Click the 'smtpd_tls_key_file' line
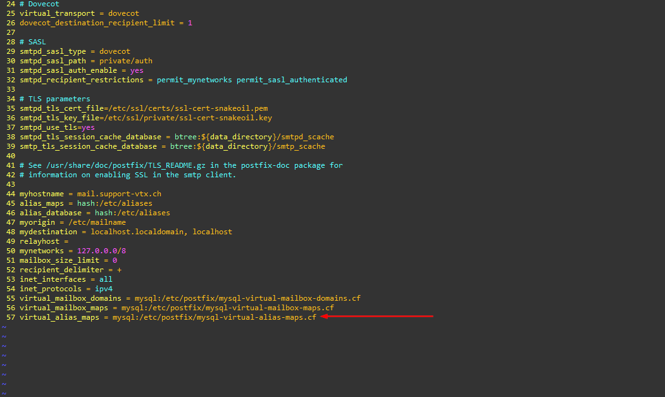Viewport: 665px width, 397px height. point(146,118)
